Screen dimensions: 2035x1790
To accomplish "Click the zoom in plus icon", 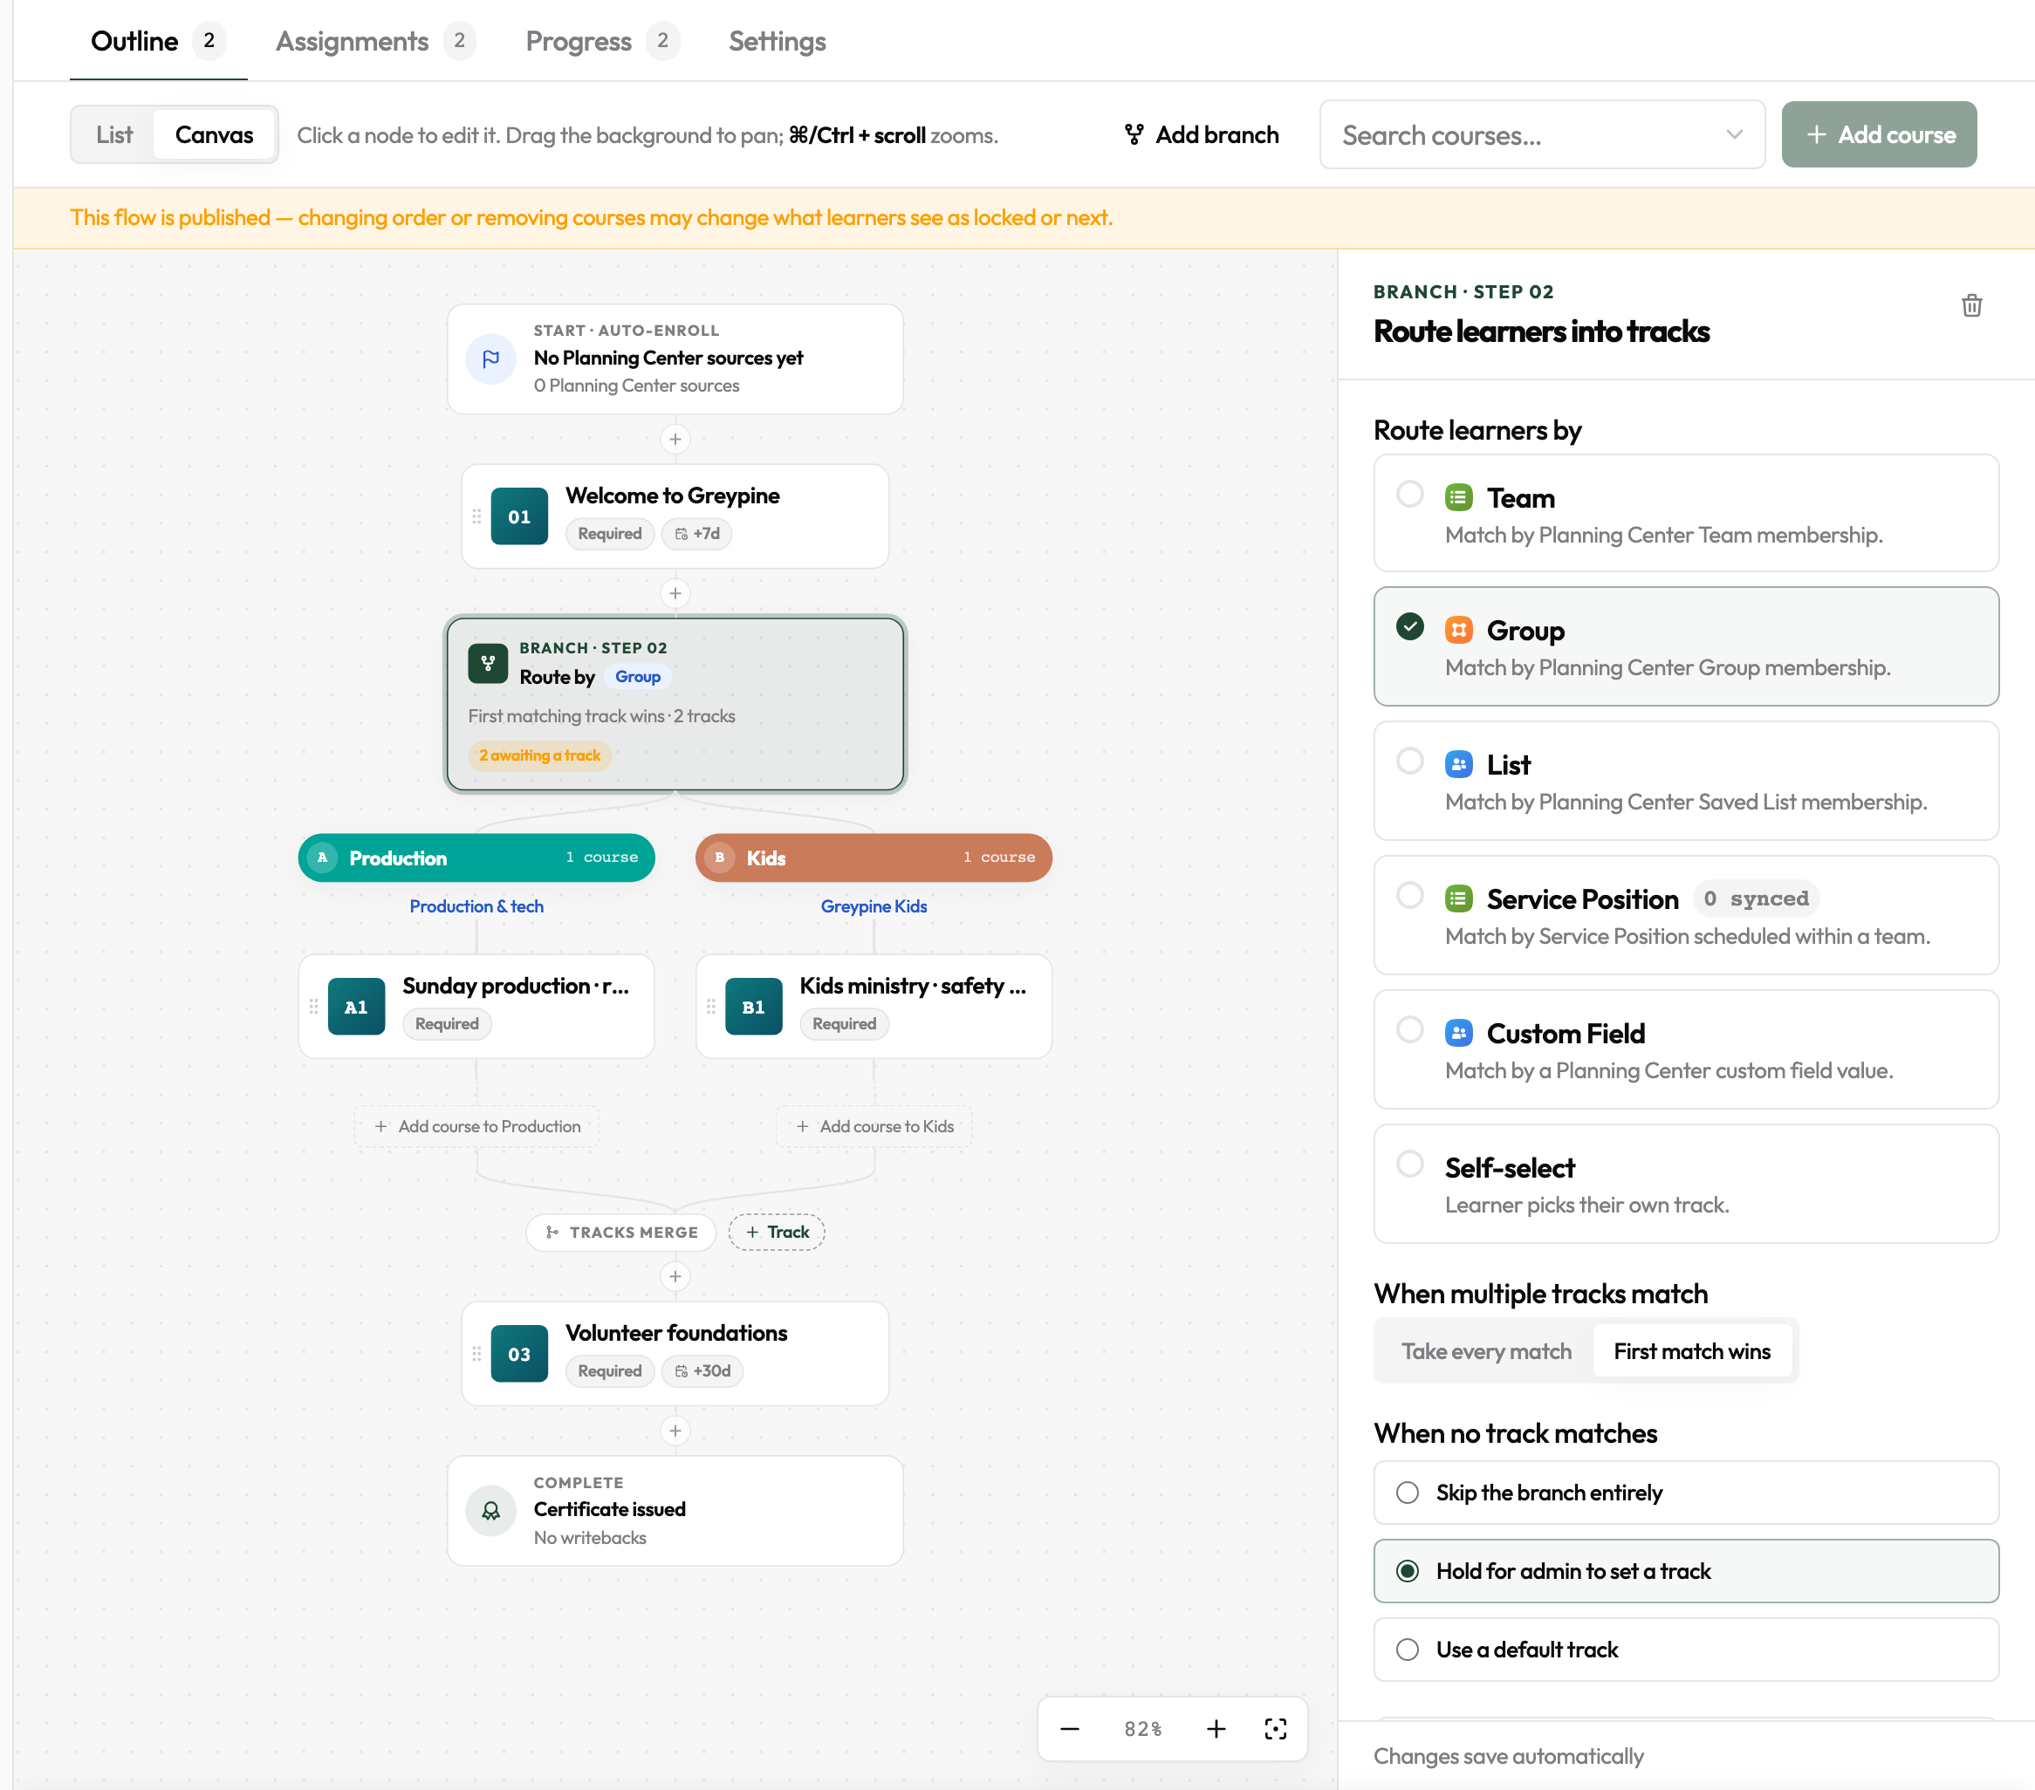I will 1216,1728.
